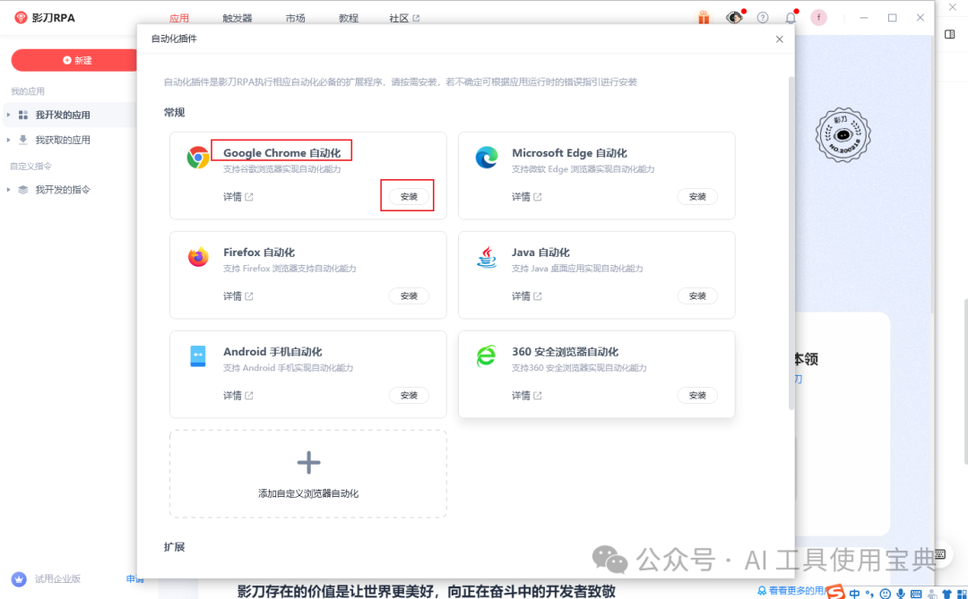Click the 添加自定义浏览器自动化 card
The height and width of the screenshot is (599, 968).
pos(308,474)
